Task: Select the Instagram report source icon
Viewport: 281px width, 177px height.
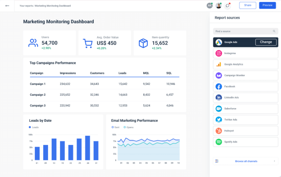Action: point(219,53)
